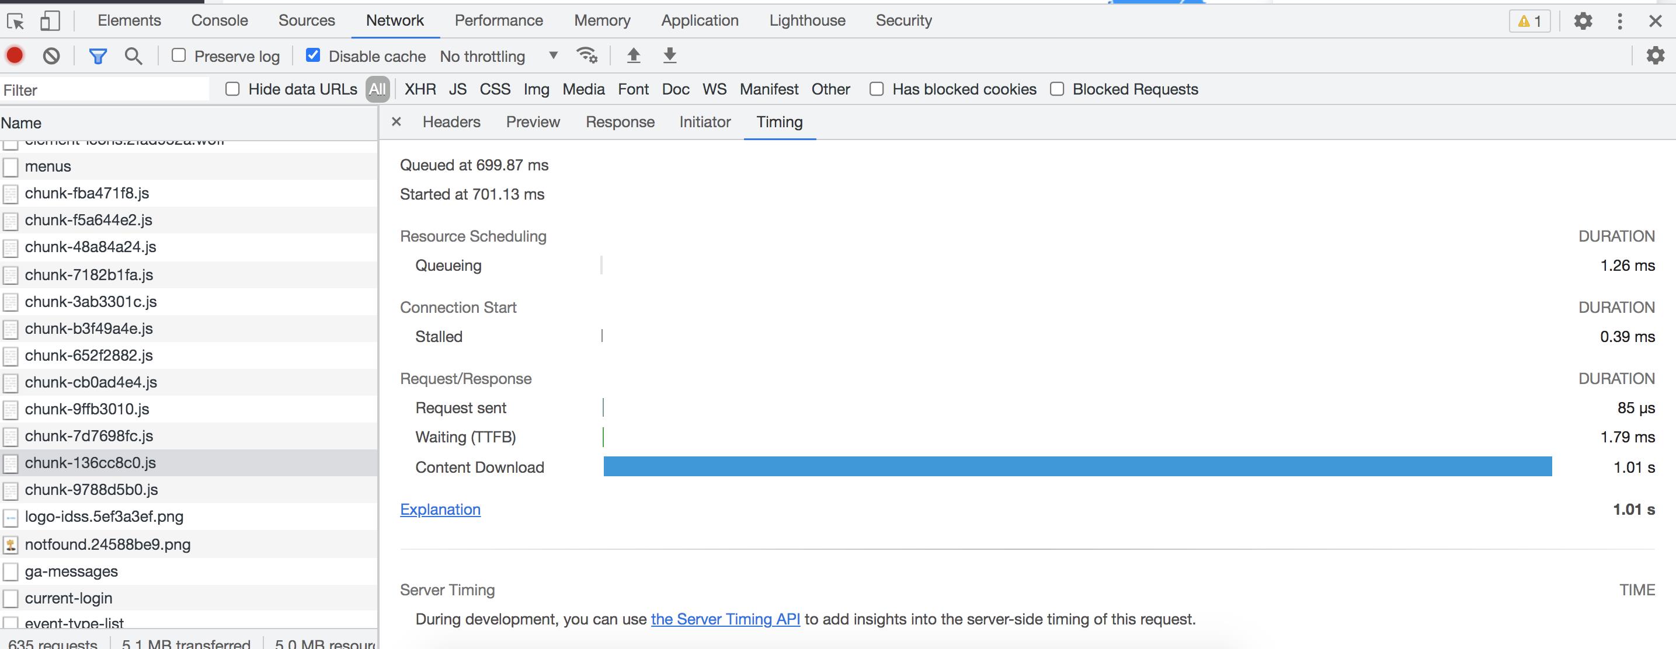1676x649 pixels.
Task: Click the search icon in Network toolbar
Action: [134, 55]
